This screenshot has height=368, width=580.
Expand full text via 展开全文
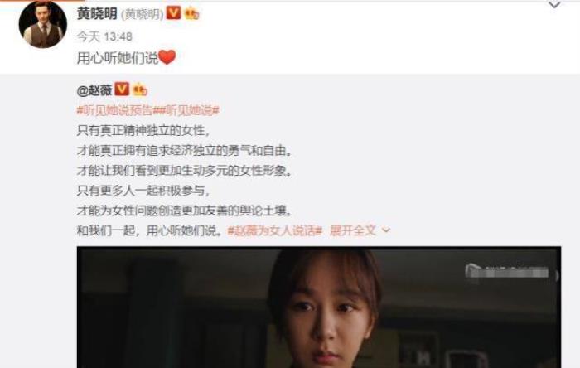tap(352, 230)
